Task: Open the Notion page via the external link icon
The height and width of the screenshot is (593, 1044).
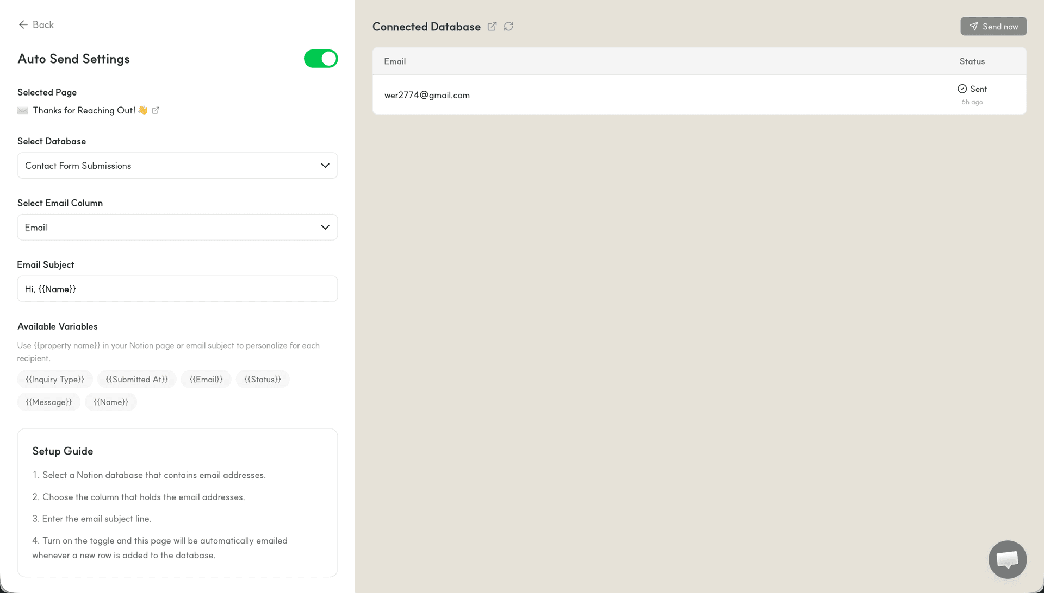Action: (156, 110)
